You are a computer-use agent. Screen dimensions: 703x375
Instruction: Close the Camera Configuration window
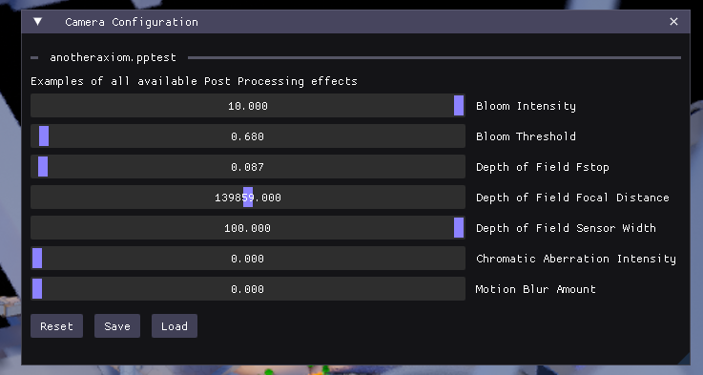click(x=673, y=22)
